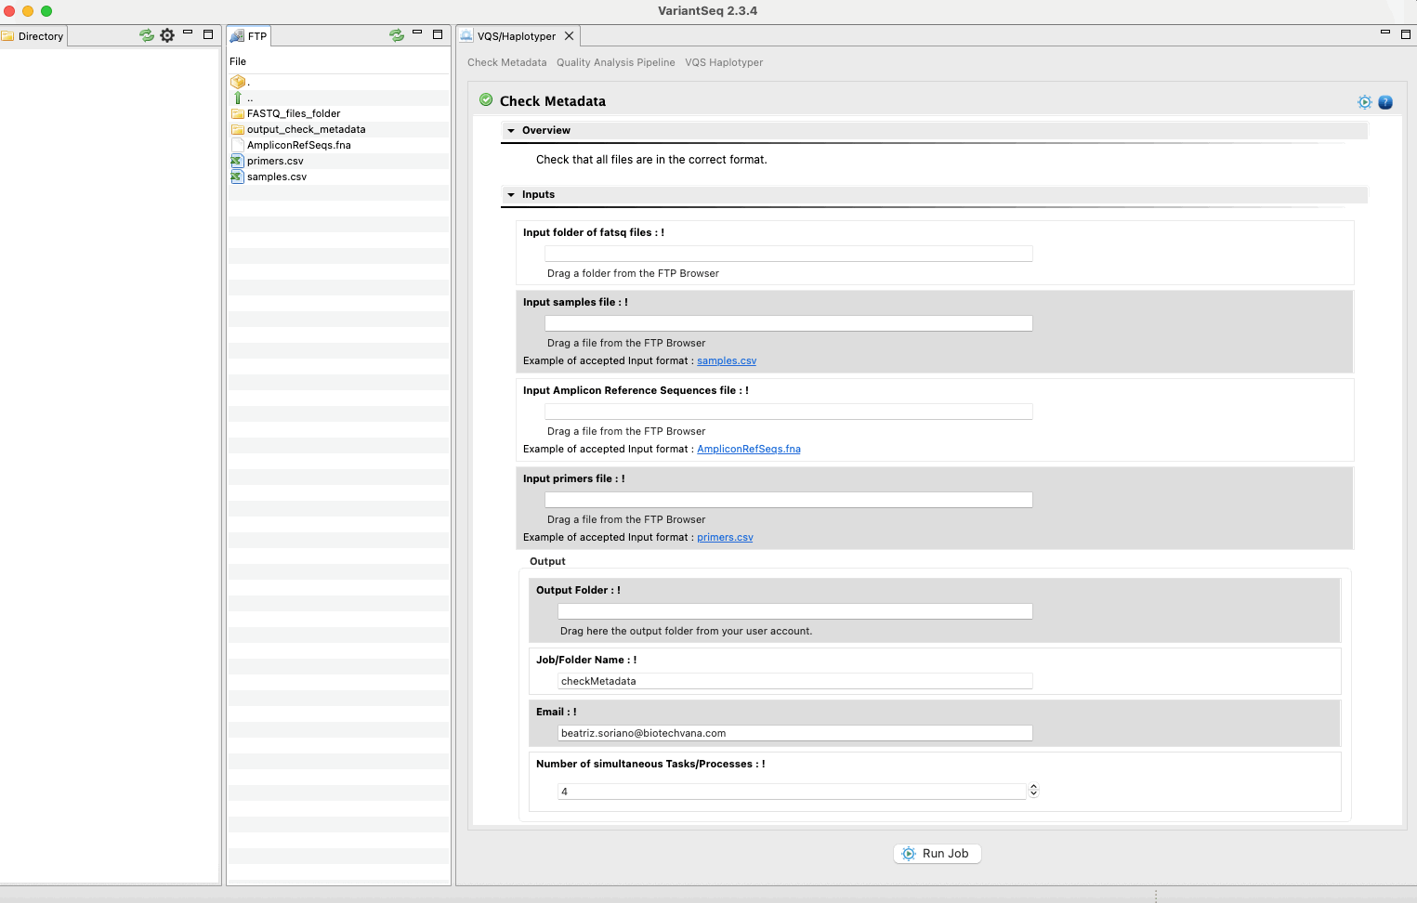Image resolution: width=1417 pixels, height=903 pixels.
Task: Open Check Metadata settings gear icon
Action: 1365,102
